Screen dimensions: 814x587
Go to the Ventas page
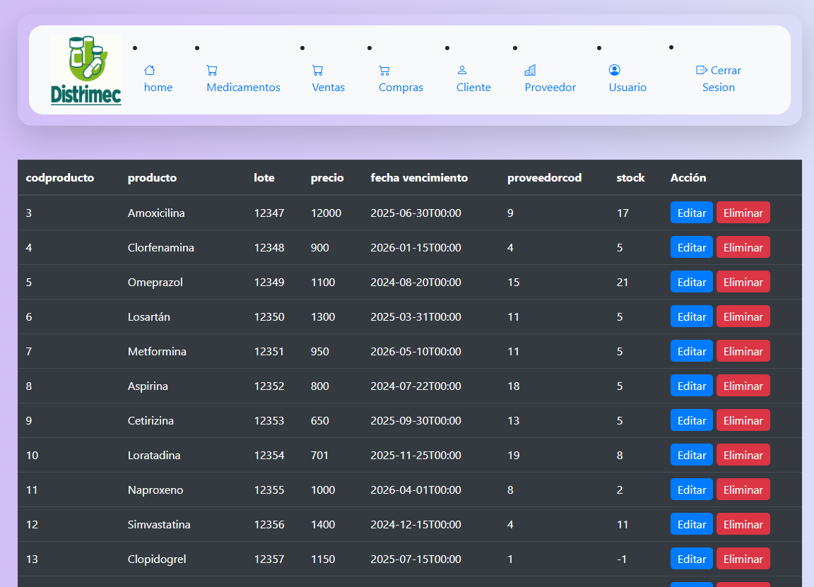pos(329,88)
